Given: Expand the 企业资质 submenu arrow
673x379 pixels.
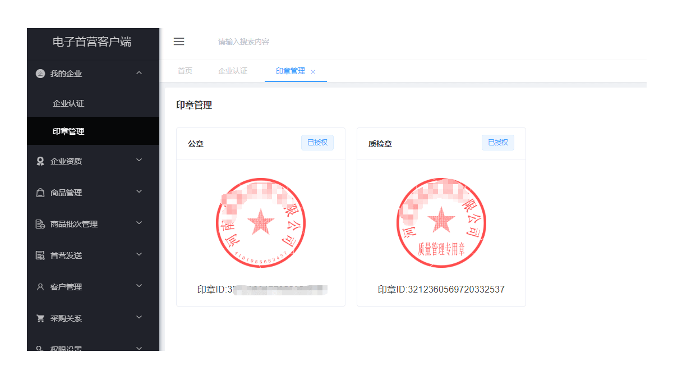Looking at the screenshot, I should coord(139,161).
